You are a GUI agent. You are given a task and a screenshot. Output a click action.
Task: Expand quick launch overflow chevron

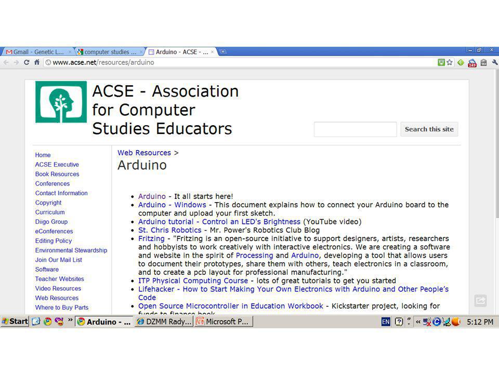(70, 319)
